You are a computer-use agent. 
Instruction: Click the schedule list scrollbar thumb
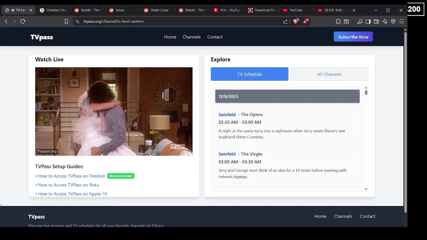(x=366, y=92)
